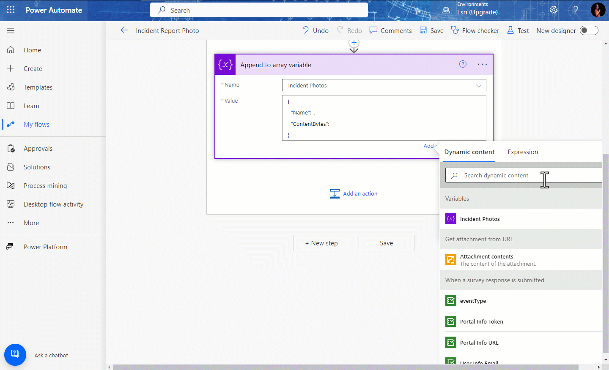Select Portal Info URL dynamic content

click(521, 343)
